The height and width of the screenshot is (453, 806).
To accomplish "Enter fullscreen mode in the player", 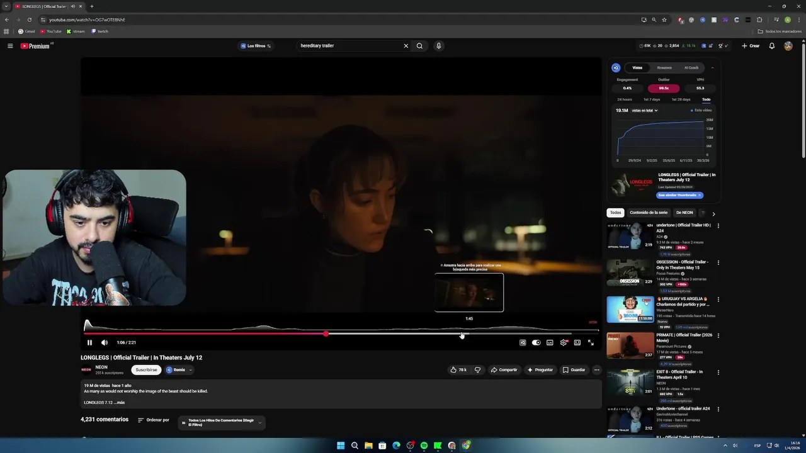I will click(x=591, y=342).
